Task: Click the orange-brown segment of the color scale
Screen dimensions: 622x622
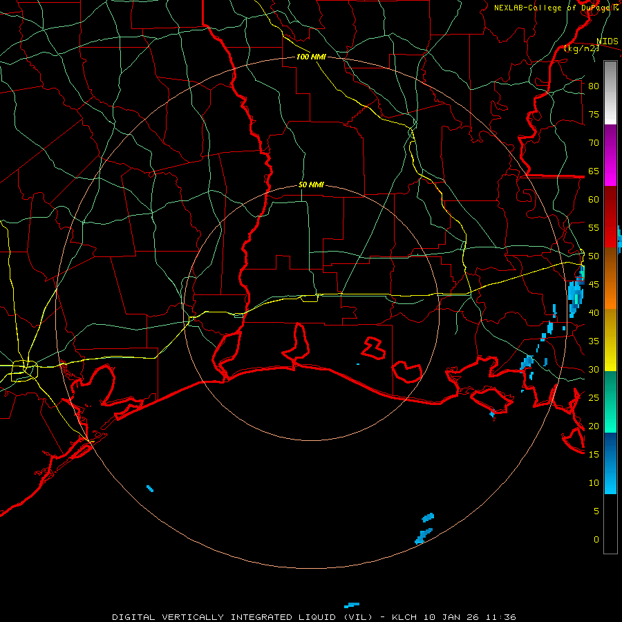Action: (610, 279)
